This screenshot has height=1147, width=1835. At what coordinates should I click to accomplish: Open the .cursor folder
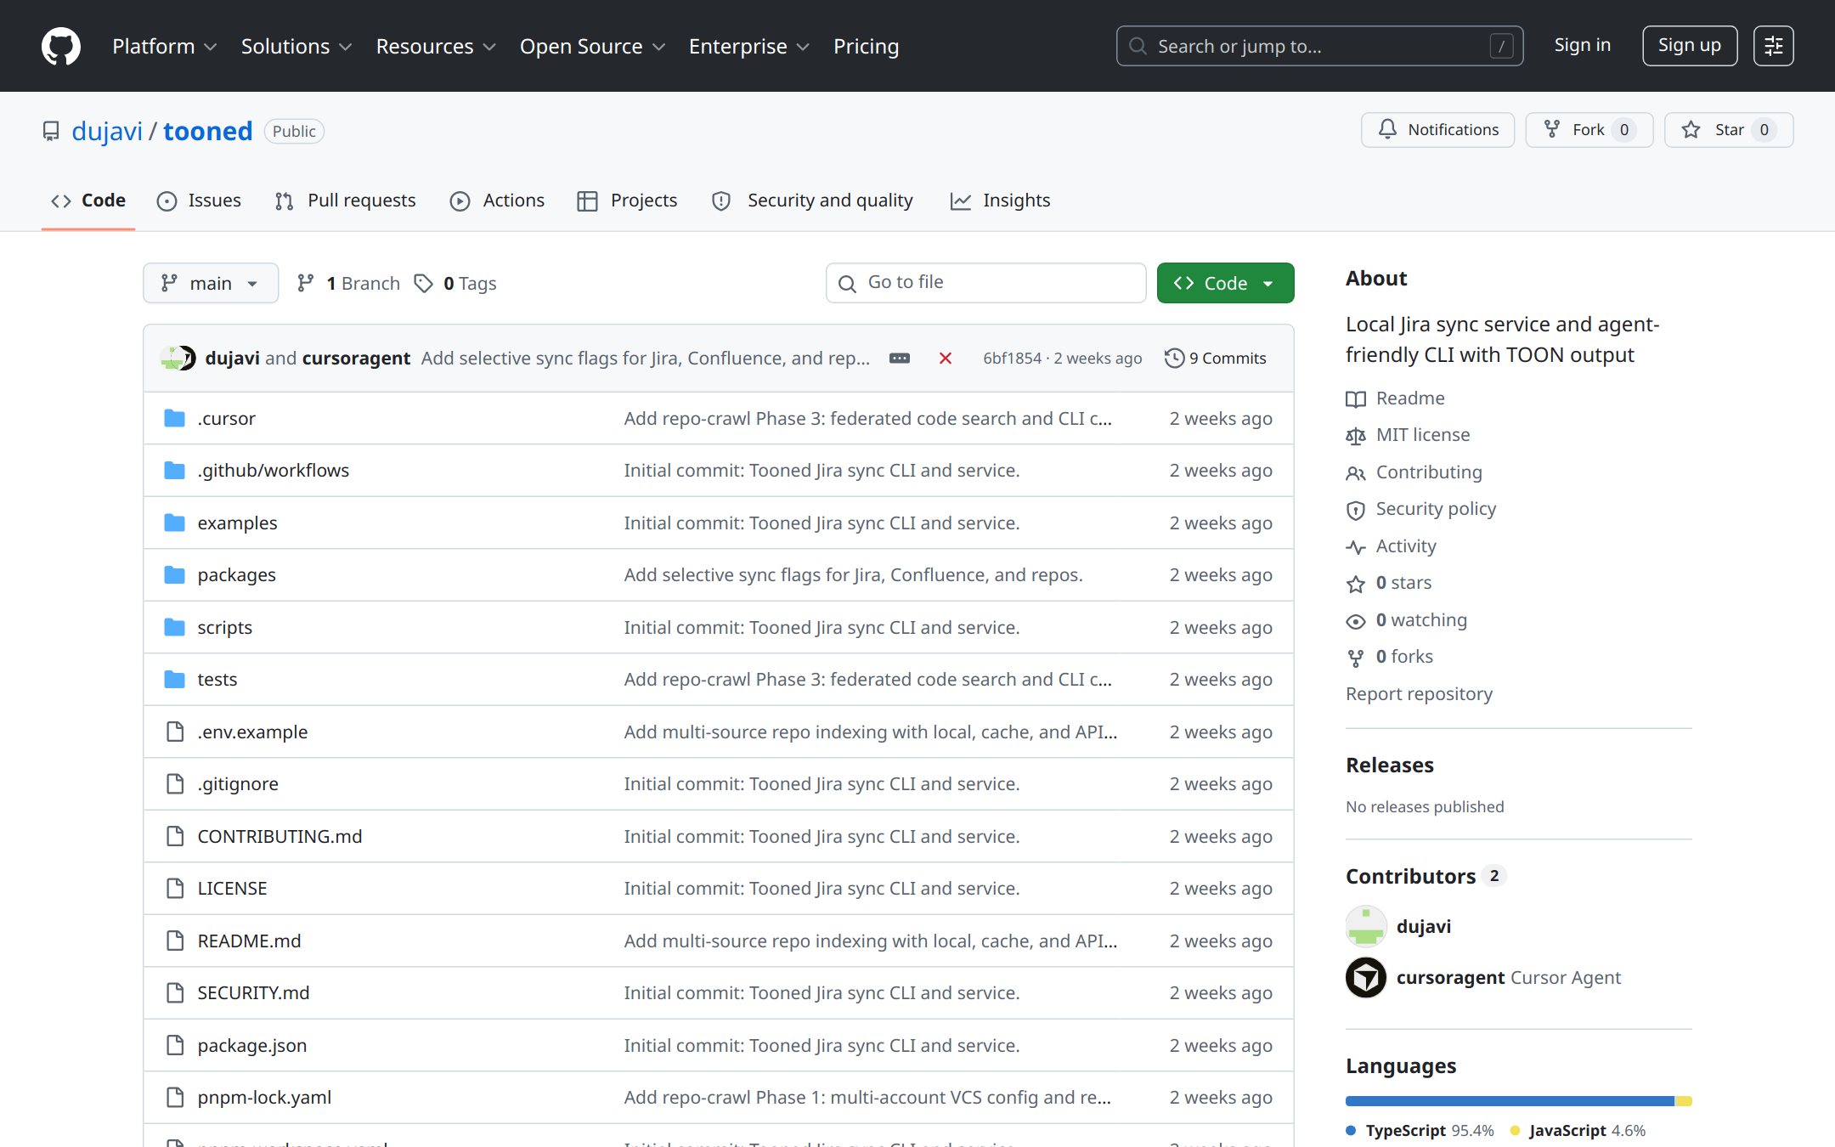point(226,418)
